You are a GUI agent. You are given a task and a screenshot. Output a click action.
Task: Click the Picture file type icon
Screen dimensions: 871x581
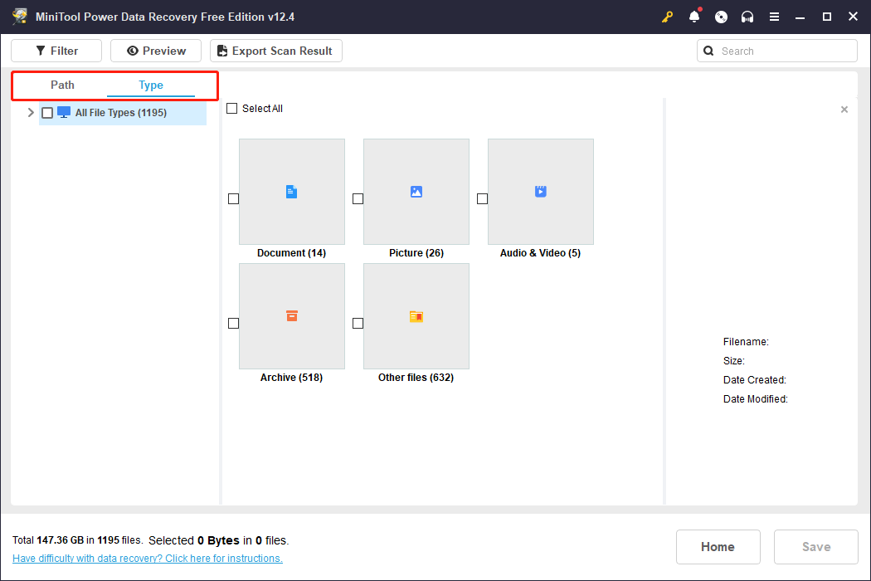pyautogui.click(x=416, y=192)
